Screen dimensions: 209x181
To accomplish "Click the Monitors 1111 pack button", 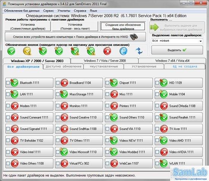I will [x=79, y=106].
